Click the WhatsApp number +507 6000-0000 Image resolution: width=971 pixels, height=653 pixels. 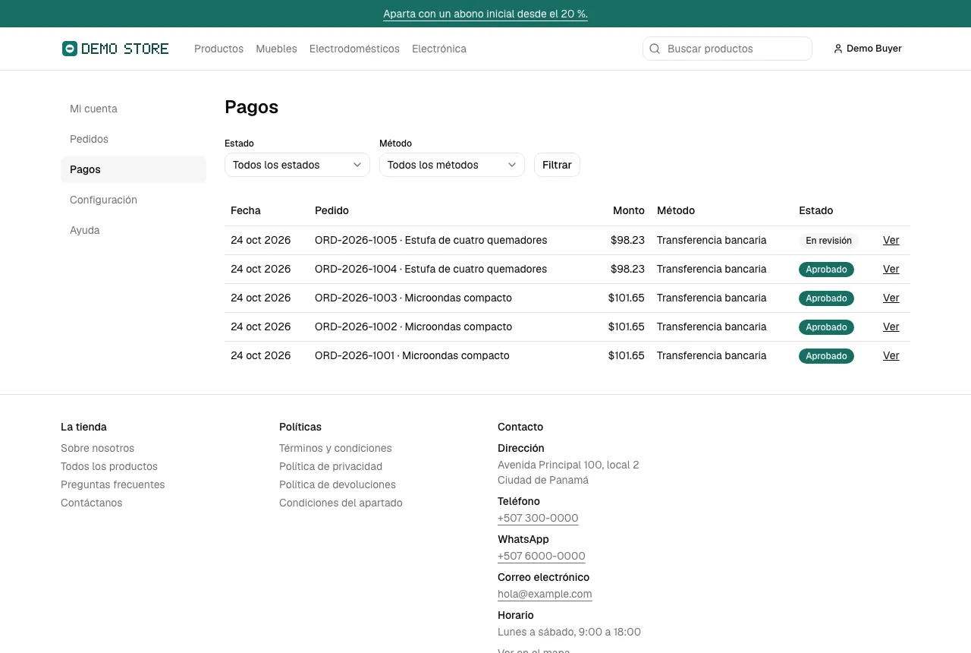[x=542, y=556]
